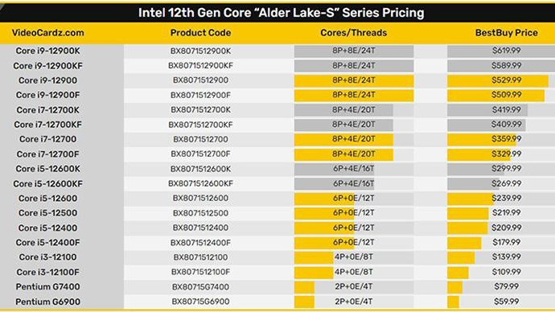Click the $109.99 price cell

(x=506, y=272)
